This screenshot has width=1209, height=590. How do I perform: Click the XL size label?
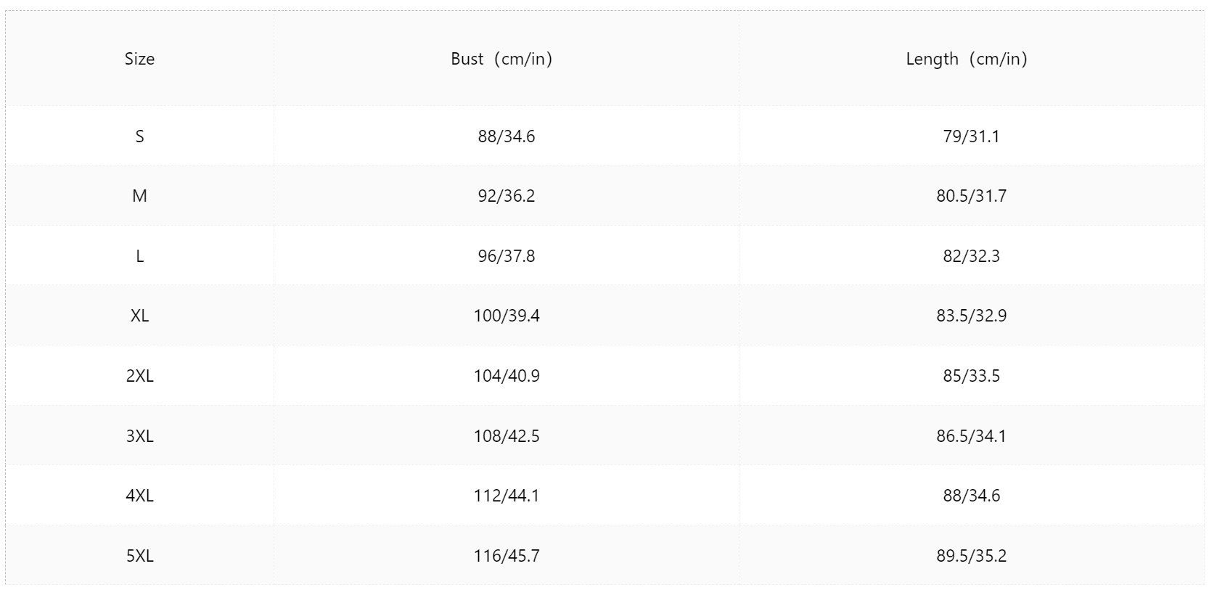[x=139, y=316]
